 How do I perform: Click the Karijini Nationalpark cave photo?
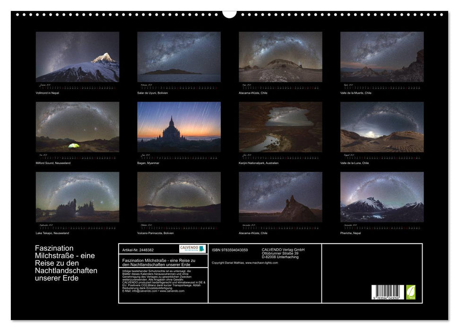280,127
